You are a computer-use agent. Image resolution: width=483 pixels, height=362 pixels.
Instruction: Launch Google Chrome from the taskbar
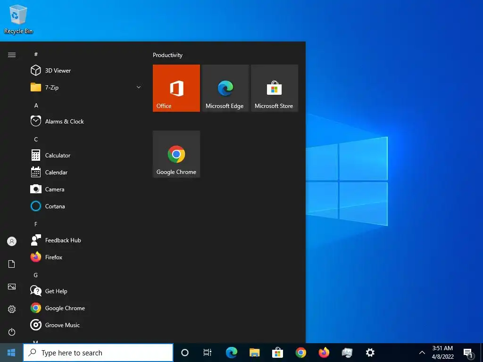[300, 353]
